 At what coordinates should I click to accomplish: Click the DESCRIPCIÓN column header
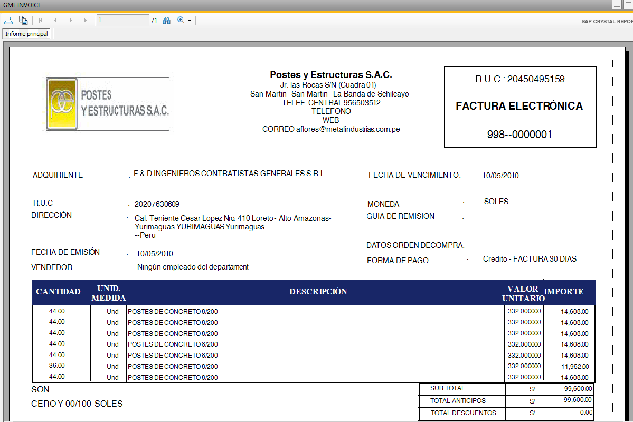pyautogui.click(x=318, y=292)
